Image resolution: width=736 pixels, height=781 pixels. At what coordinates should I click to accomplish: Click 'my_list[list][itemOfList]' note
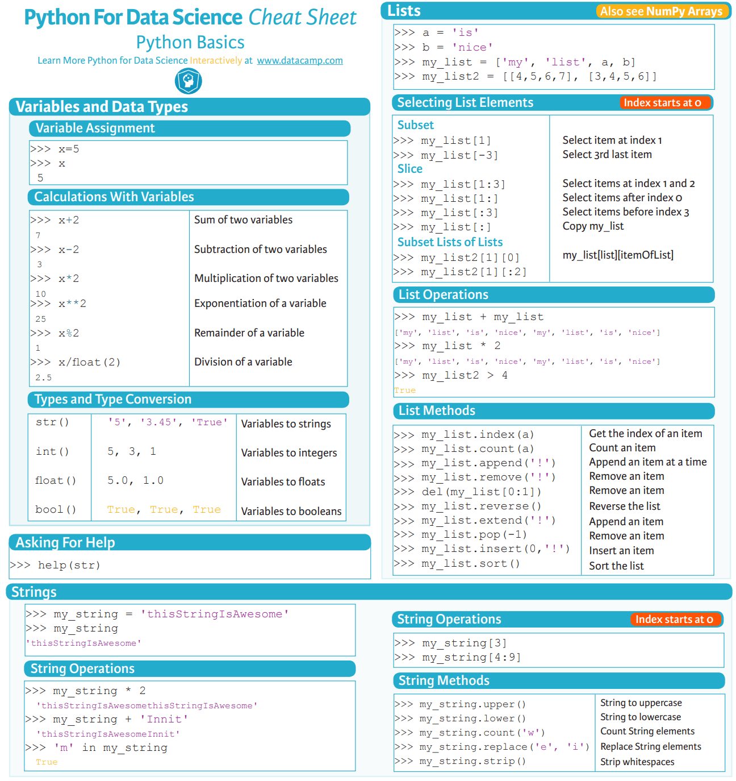tap(618, 255)
